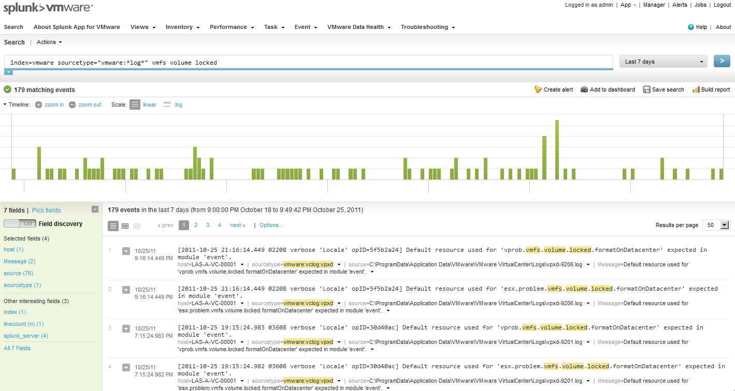
Task: Click into the search query input field
Action: point(309,62)
